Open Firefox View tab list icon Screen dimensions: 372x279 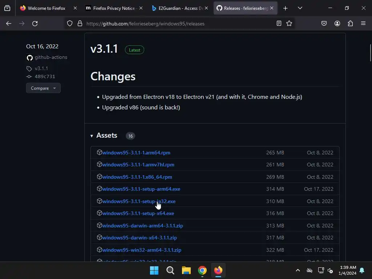point(7,8)
